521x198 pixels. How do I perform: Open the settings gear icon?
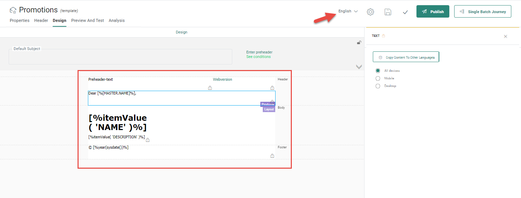tap(370, 12)
